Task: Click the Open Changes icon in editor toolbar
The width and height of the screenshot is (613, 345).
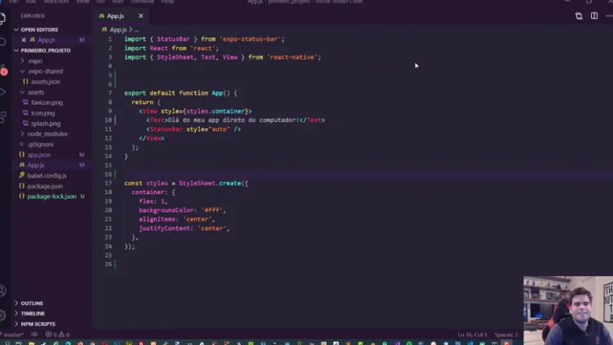Action: [579, 16]
